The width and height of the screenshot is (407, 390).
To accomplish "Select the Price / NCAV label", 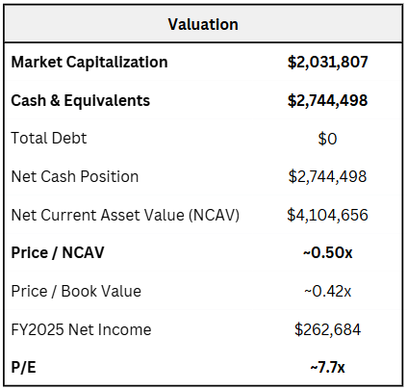I will pos(58,253).
